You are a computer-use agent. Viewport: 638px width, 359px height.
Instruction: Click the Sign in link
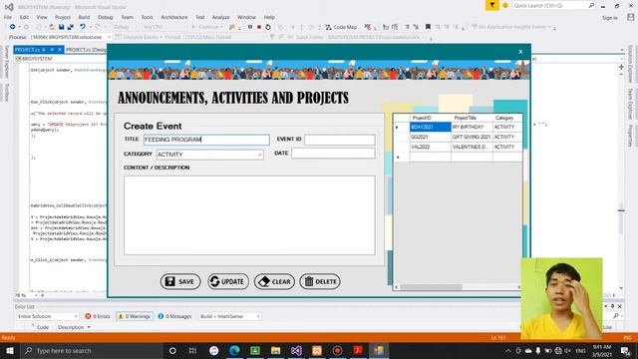(609, 18)
